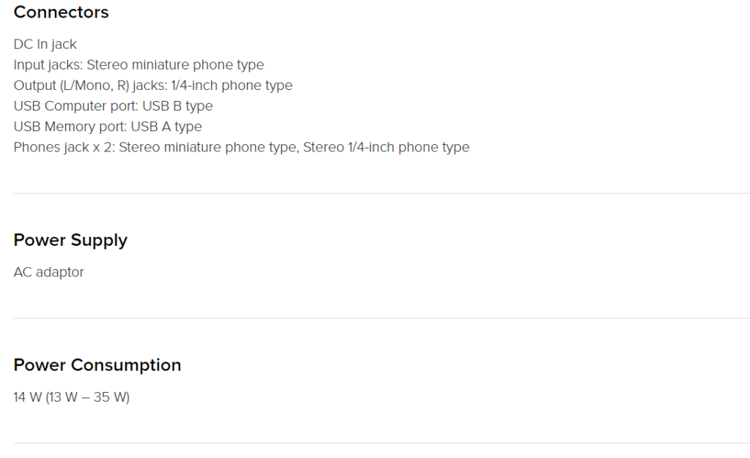Click 'USB A type' text
Viewport: 750px width, 458px height.
[166, 127]
